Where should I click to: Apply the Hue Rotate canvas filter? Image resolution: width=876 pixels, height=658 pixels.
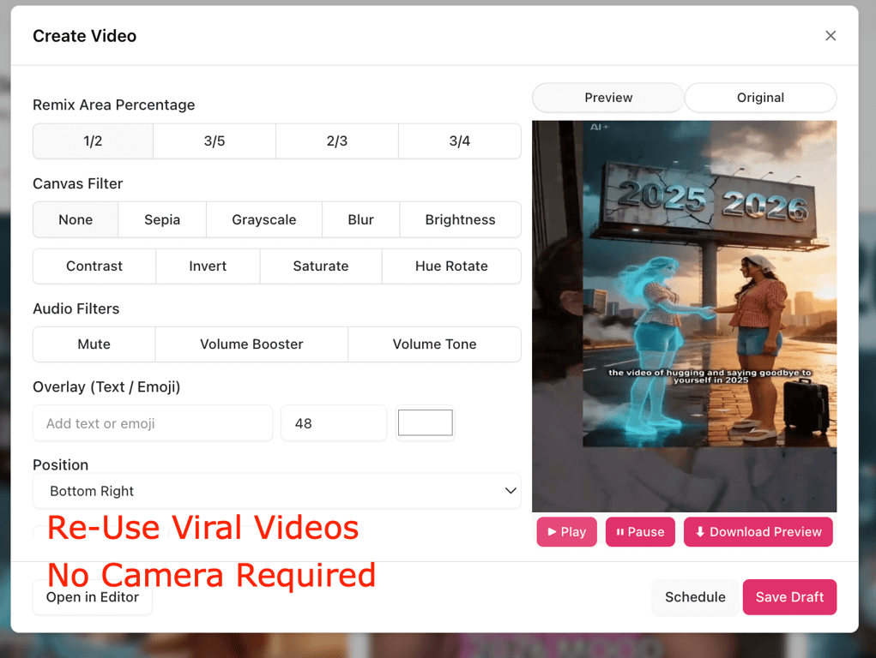pyautogui.click(x=451, y=266)
